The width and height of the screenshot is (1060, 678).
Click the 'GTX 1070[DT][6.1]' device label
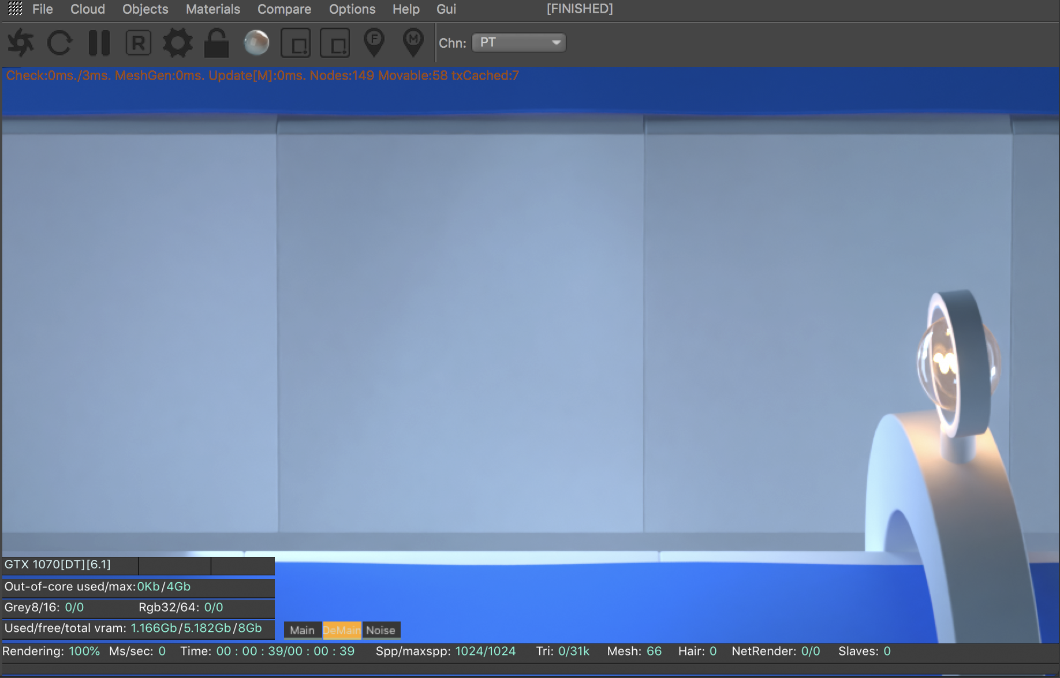coord(58,564)
